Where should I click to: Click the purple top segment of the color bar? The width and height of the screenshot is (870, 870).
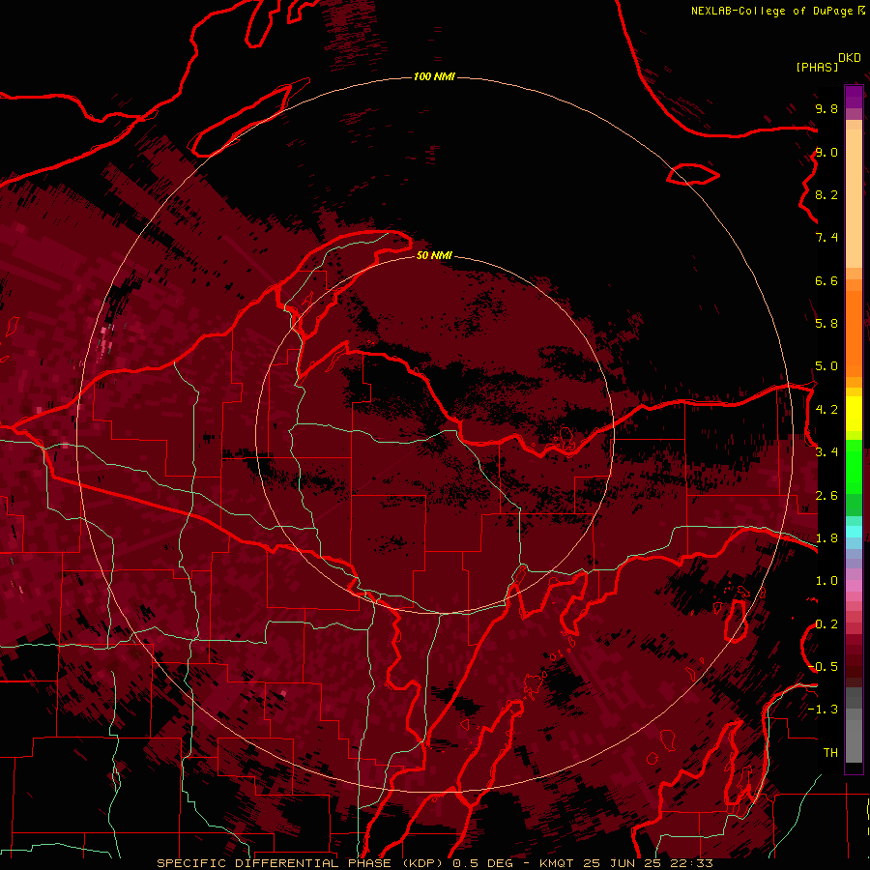(x=854, y=97)
